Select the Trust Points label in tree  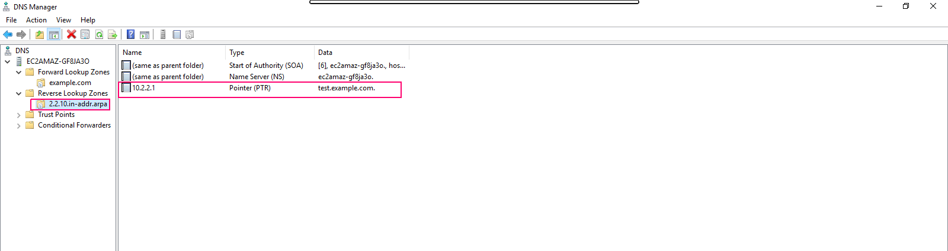(x=56, y=115)
